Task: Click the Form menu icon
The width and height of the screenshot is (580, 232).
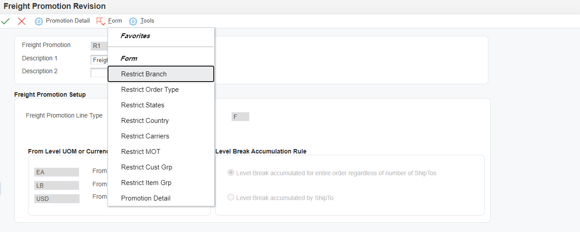Action: 101,21
